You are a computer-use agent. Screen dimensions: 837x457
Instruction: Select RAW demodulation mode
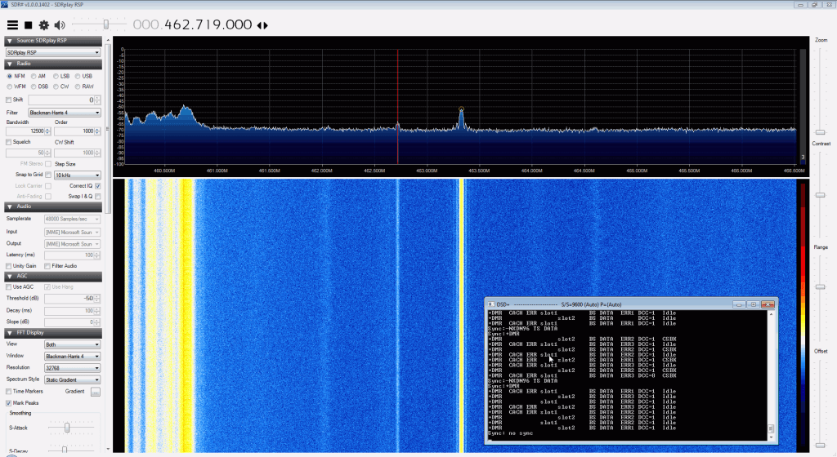click(x=78, y=87)
